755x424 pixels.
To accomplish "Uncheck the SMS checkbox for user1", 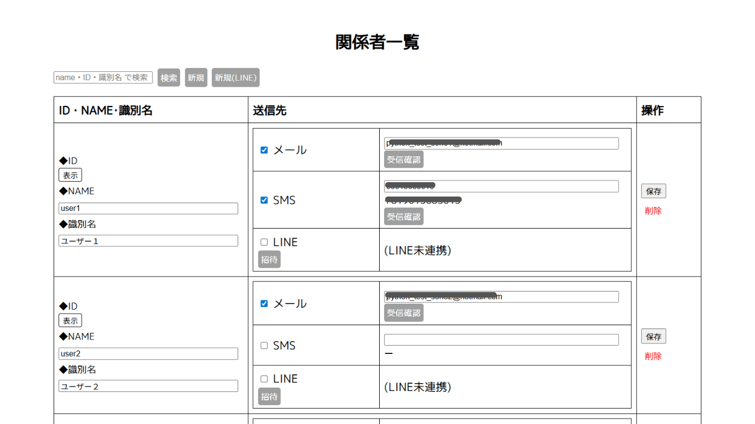I will coord(264,200).
